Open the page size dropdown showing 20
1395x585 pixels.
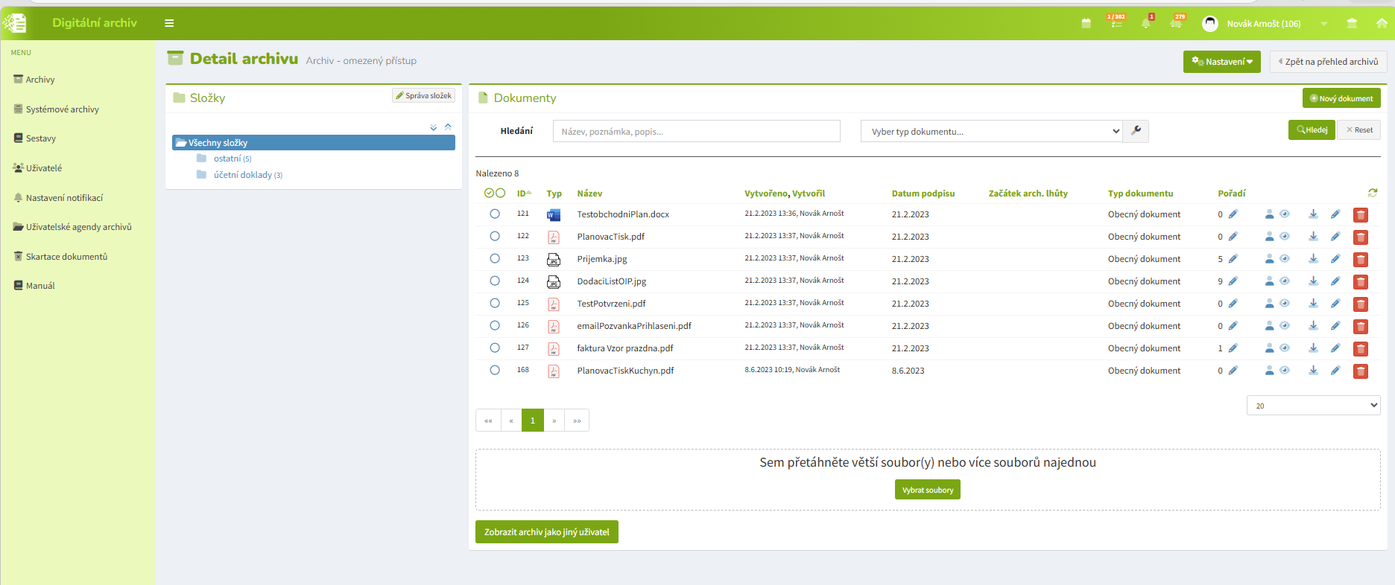1313,406
